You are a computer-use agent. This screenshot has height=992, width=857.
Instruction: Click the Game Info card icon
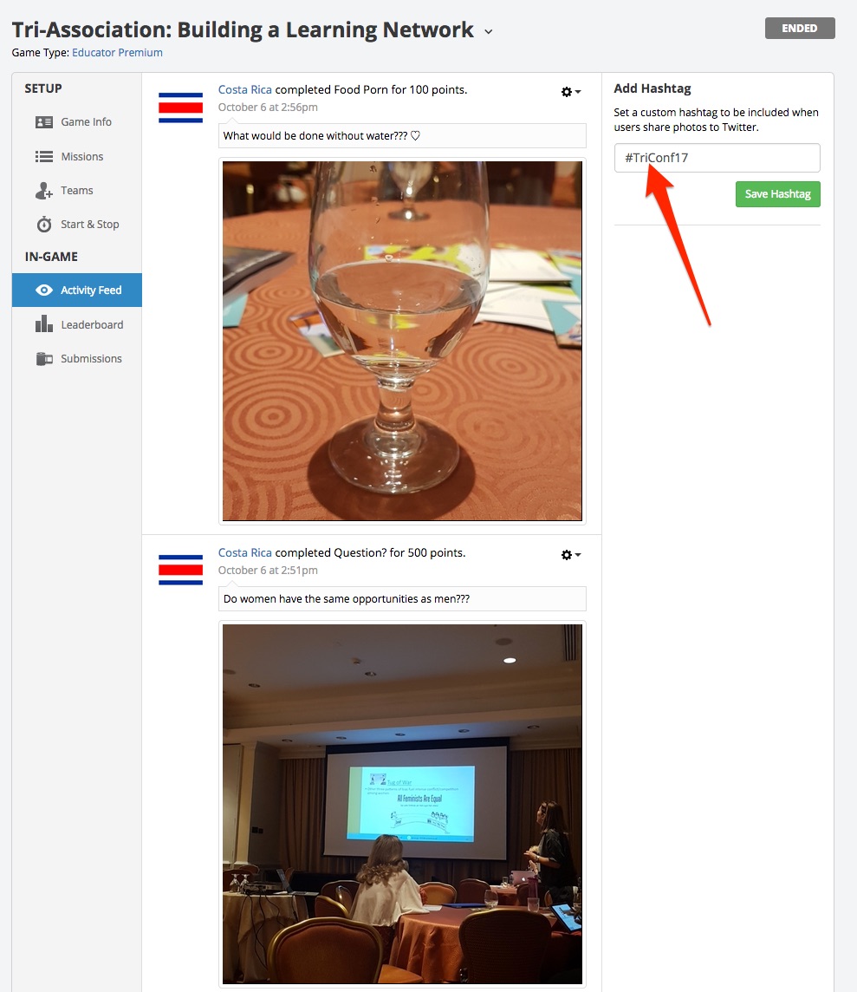[x=44, y=122]
